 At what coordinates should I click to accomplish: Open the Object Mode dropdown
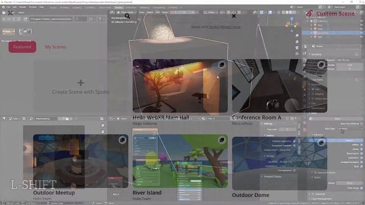coord(127,13)
